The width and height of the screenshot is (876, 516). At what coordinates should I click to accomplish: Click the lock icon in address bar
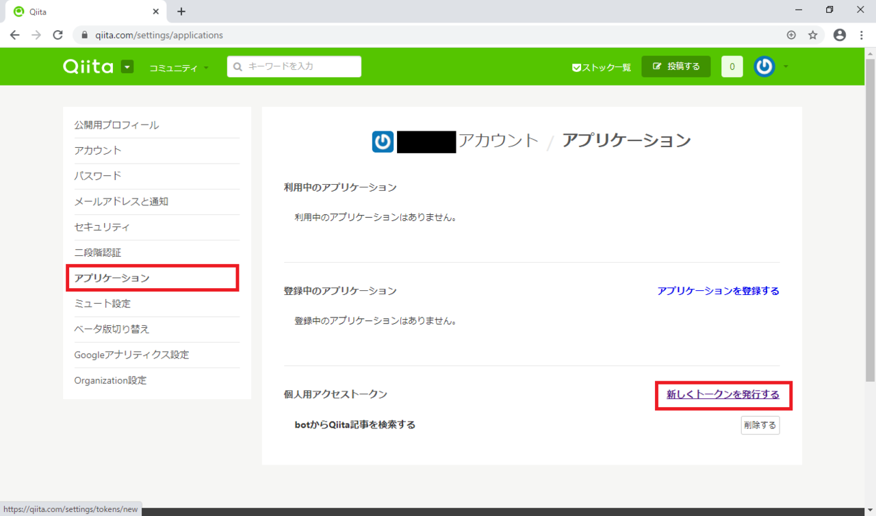(85, 35)
